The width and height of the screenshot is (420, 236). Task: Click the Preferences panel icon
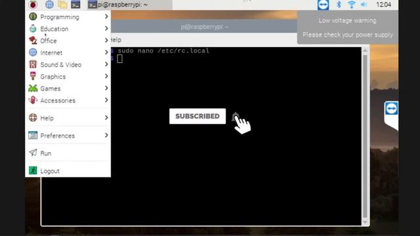[x=33, y=135]
